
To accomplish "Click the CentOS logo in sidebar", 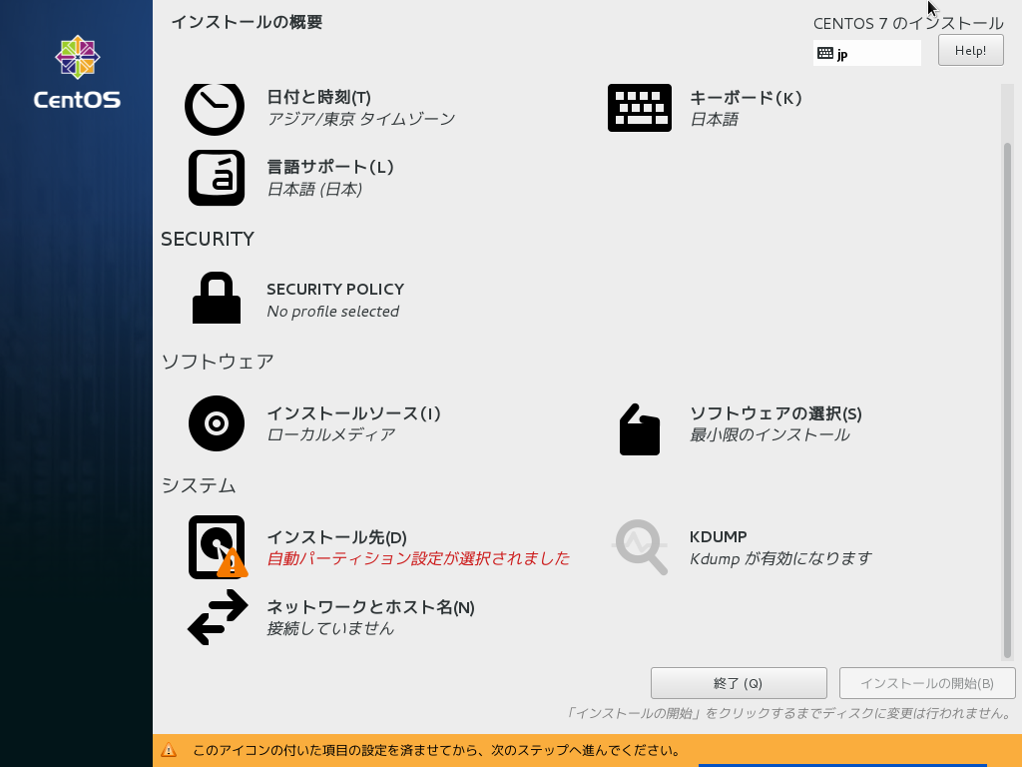I will [77, 72].
